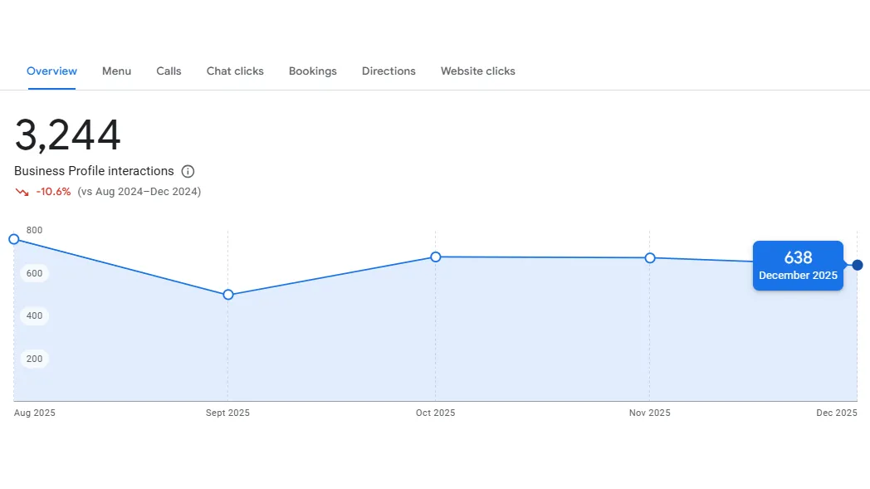Screen dimensions: 870x489
Task: Pick the Nov 2025 data point marker
Action: (650, 258)
